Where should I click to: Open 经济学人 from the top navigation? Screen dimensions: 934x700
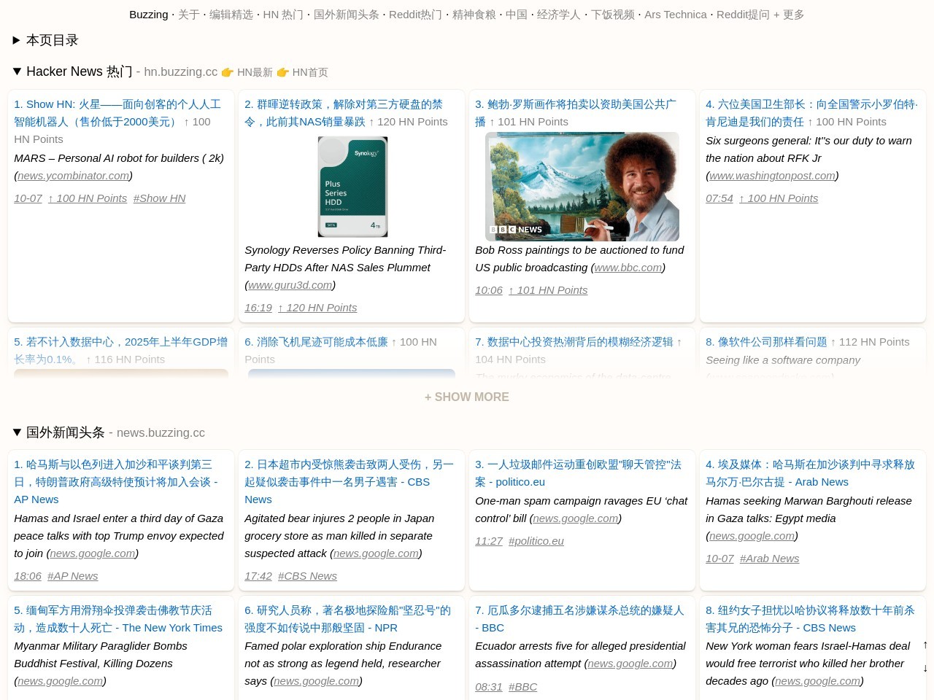pos(559,15)
